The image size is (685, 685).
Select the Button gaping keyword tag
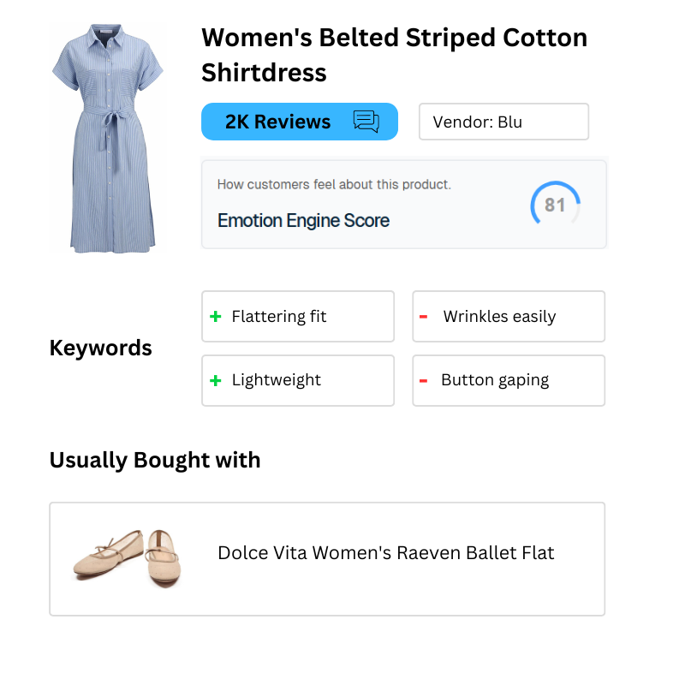pos(509,380)
